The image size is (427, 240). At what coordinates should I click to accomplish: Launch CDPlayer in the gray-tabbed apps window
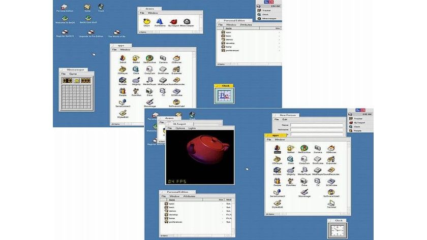123,71
